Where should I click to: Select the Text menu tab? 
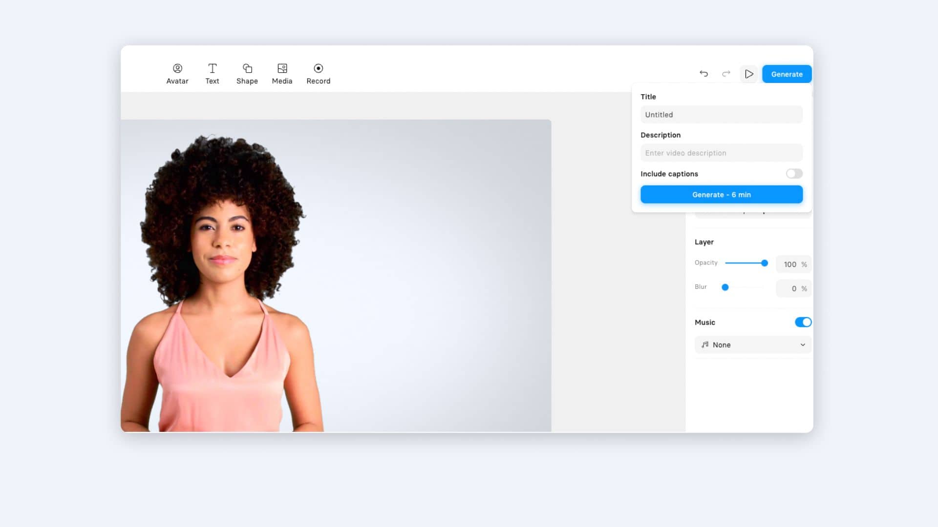212,73
